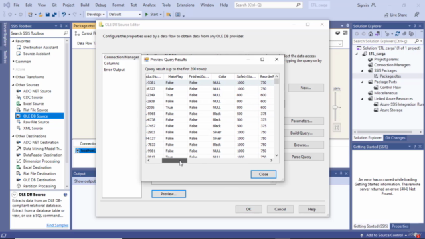Click the Solution Explorer refresh icon
Viewport: 425px width, 239px height.
(397, 34)
